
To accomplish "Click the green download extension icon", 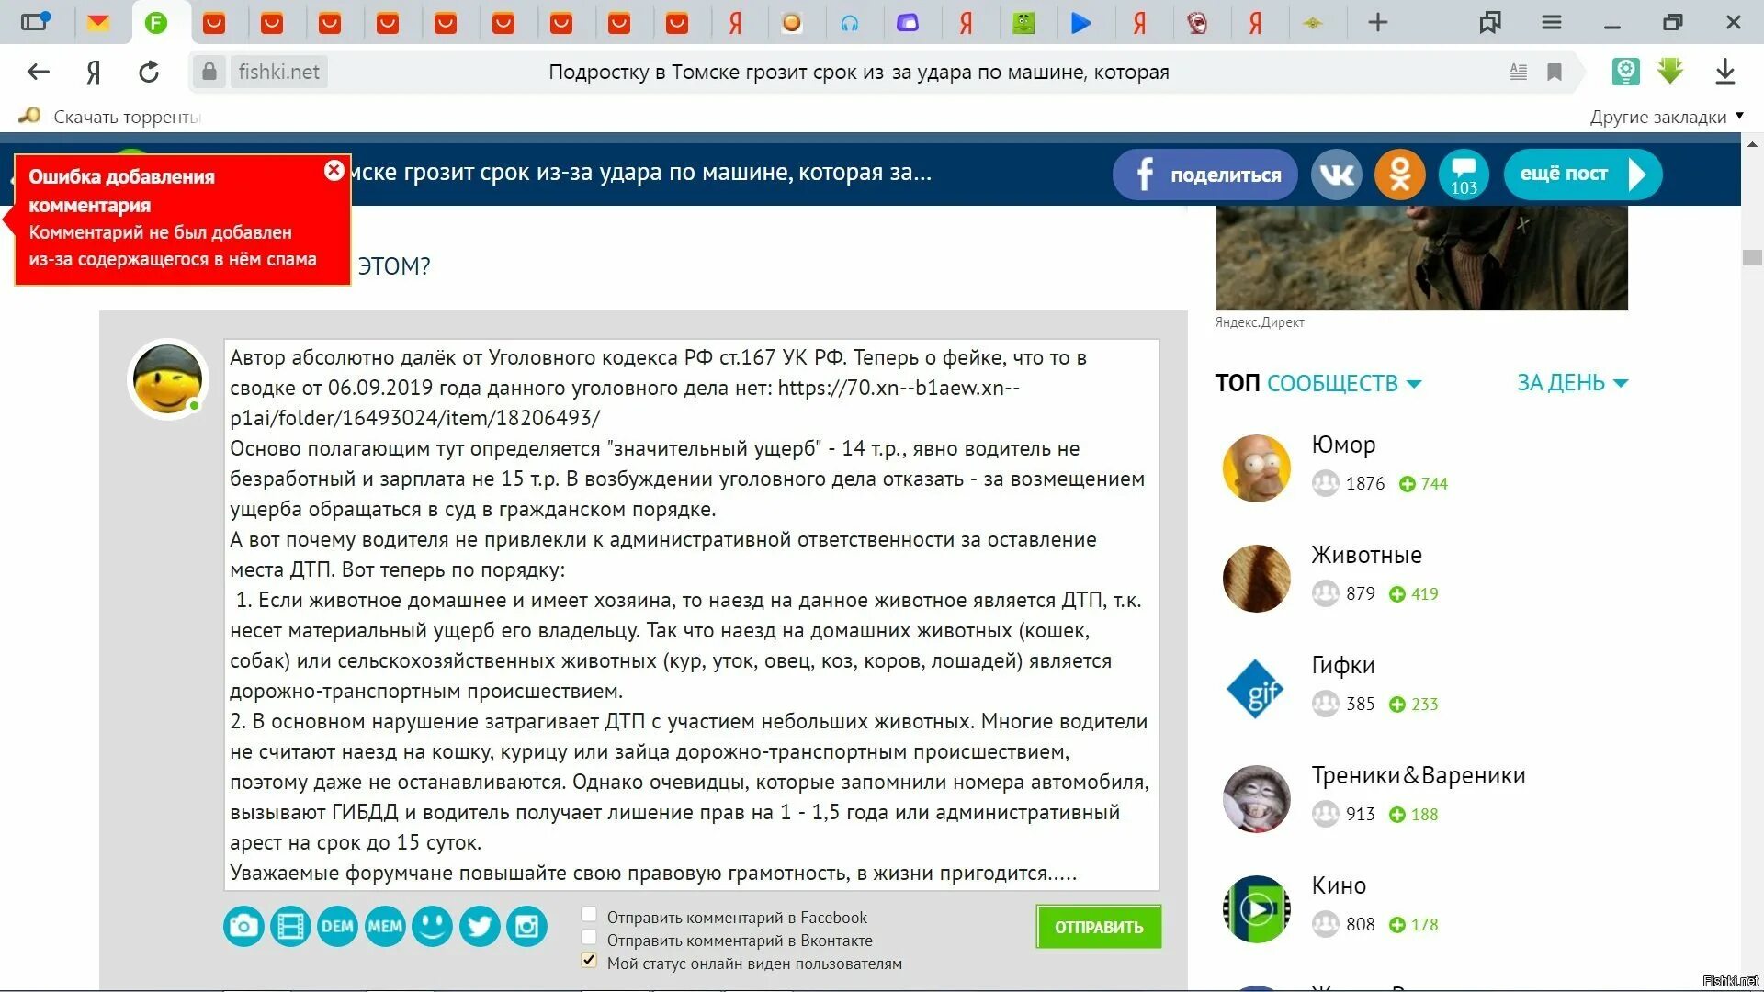I will tap(1670, 72).
